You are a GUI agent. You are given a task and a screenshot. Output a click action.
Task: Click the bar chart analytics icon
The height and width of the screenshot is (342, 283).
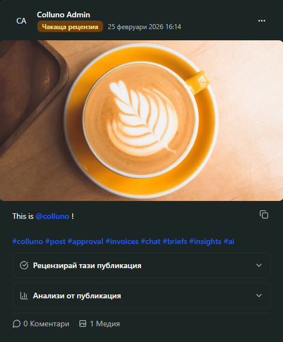coord(23,296)
